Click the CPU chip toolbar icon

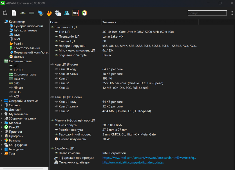(x=23, y=13)
